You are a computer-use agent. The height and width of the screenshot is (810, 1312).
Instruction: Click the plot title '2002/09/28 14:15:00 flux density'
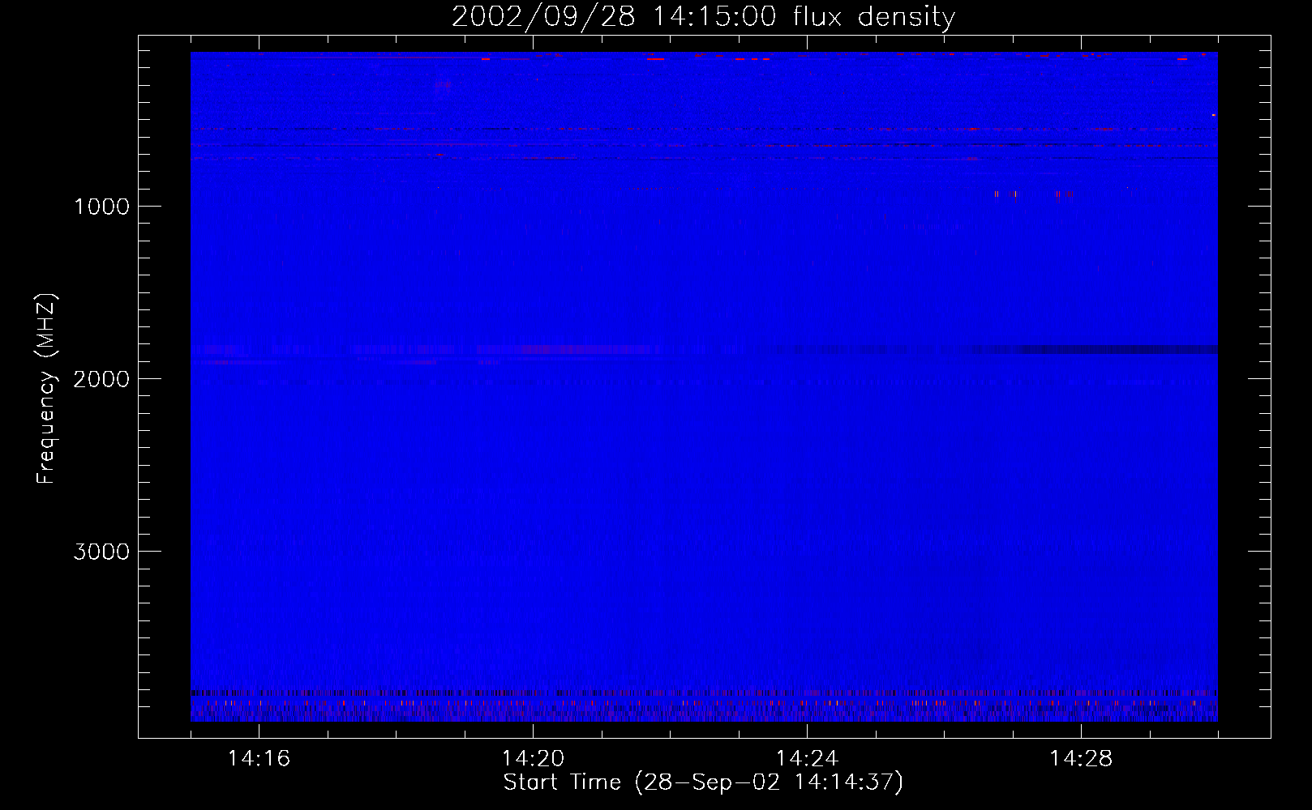click(703, 16)
